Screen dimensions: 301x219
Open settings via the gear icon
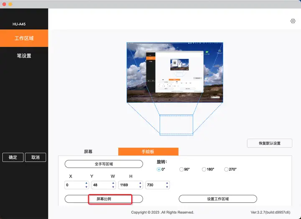pos(293,21)
